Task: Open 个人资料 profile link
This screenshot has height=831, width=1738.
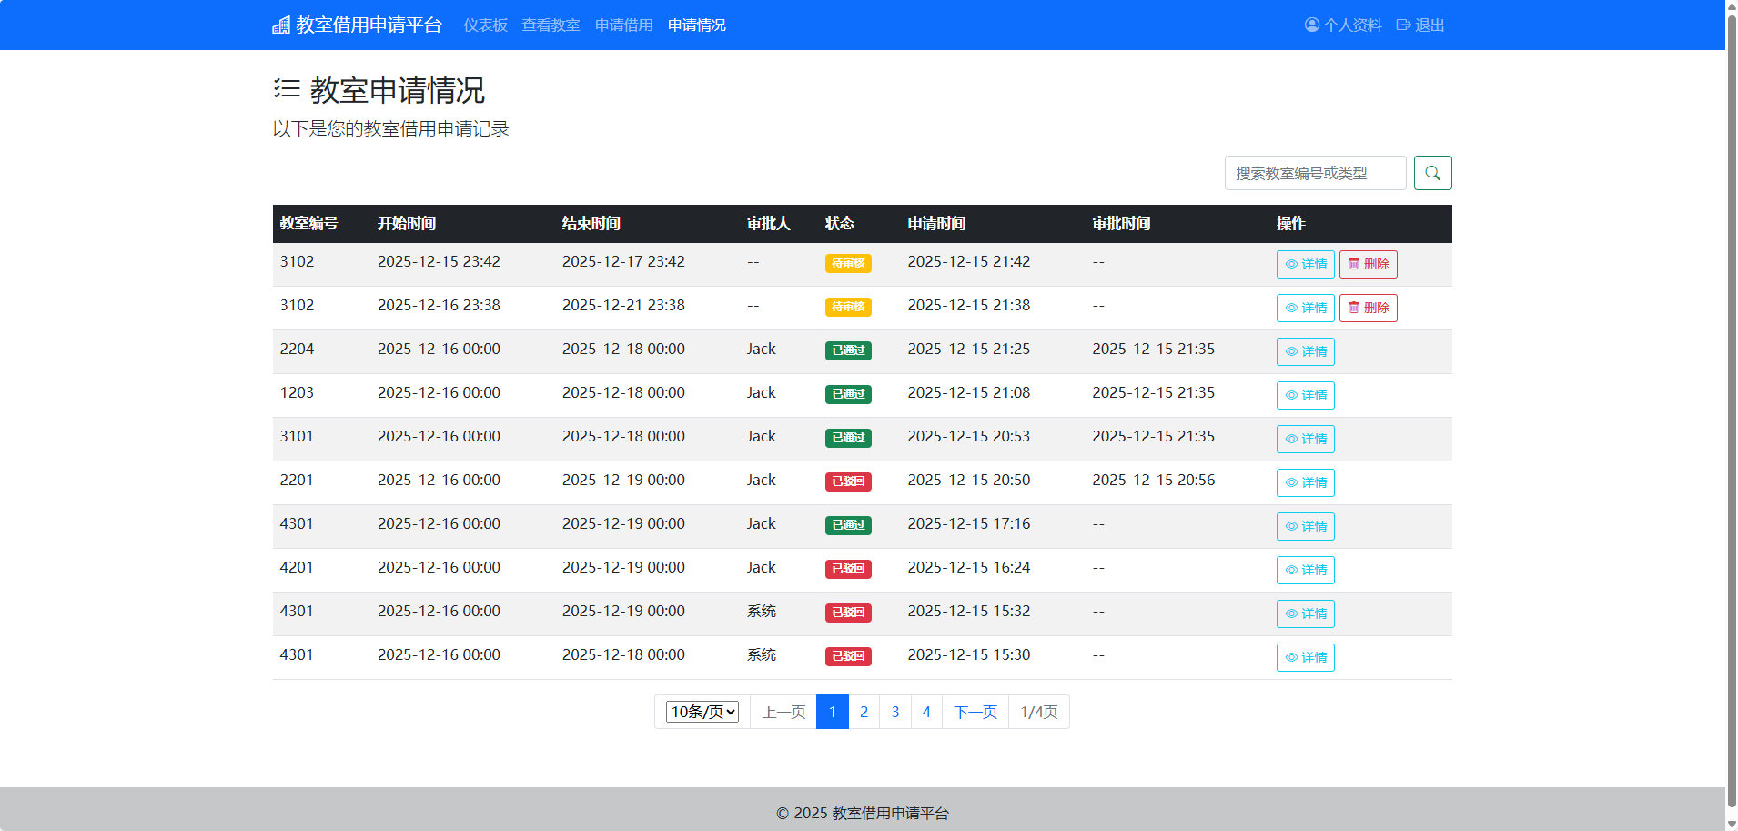Action: [1343, 25]
